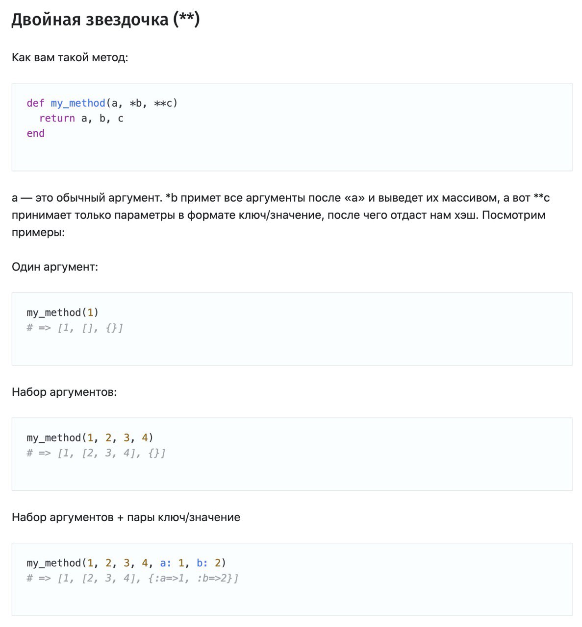
Task: Click the word "Посмотрим" in the paragraph
Action: coord(514,215)
